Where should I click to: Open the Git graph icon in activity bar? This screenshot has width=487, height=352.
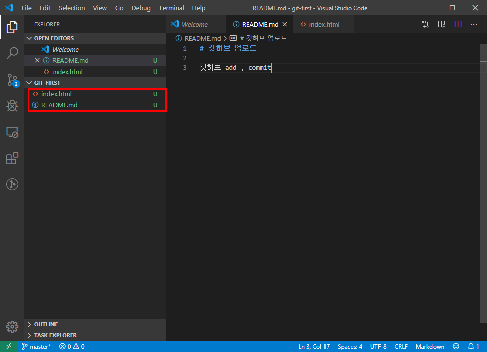coord(12,184)
